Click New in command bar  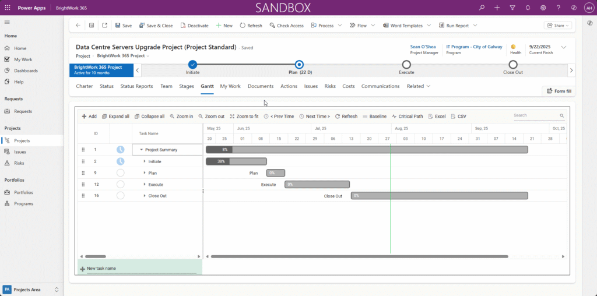click(224, 26)
